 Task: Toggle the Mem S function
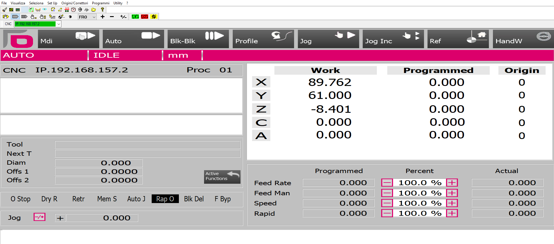(107, 199)
